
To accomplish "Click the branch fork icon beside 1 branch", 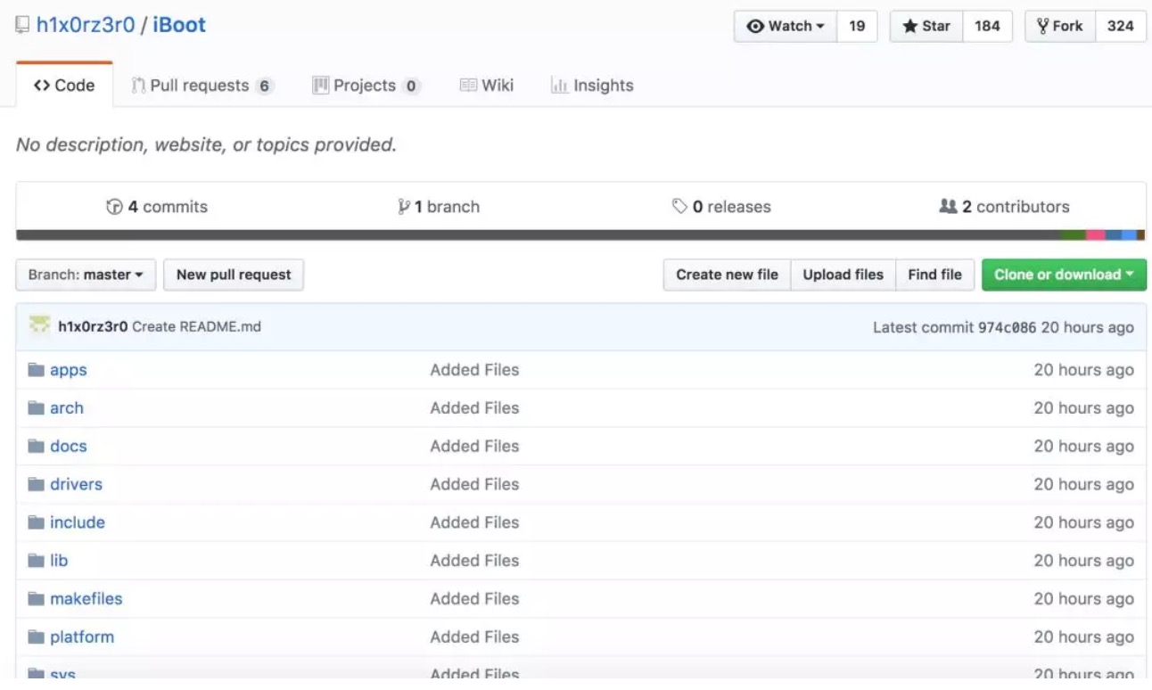I will tap(404, 207).
